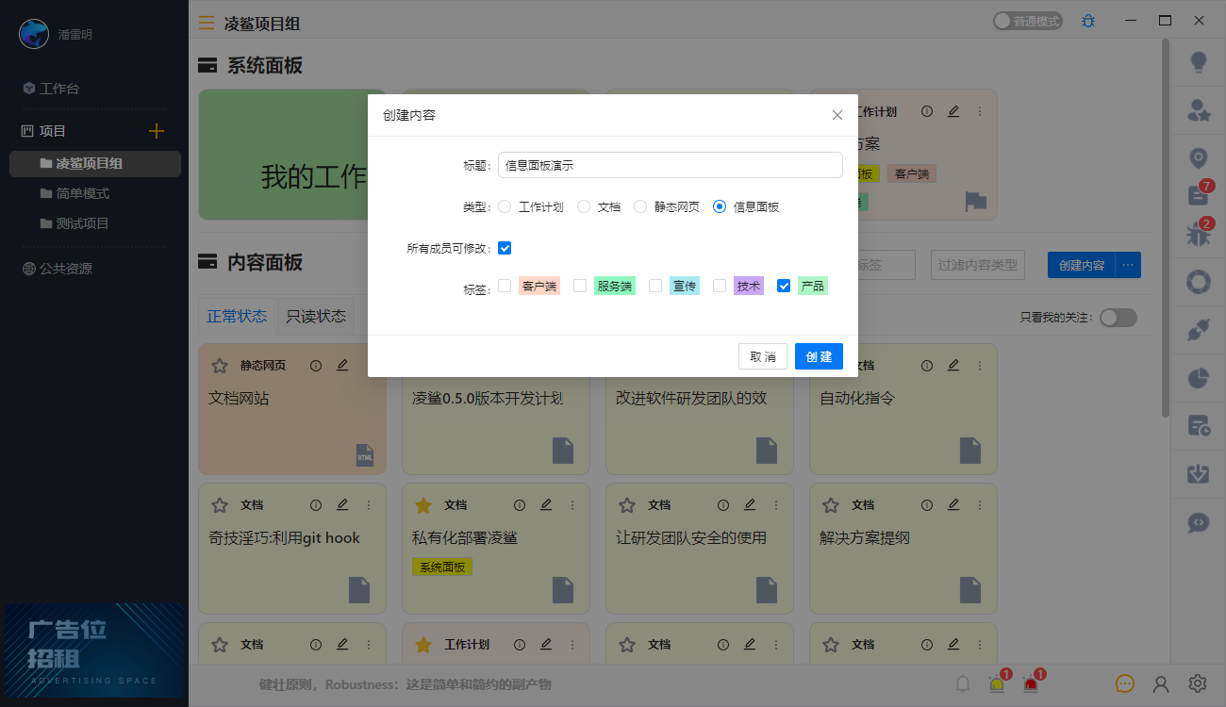Select the 工作计划 content type
This screenshot has width=1226, height=707.
[x=505, y=206]
